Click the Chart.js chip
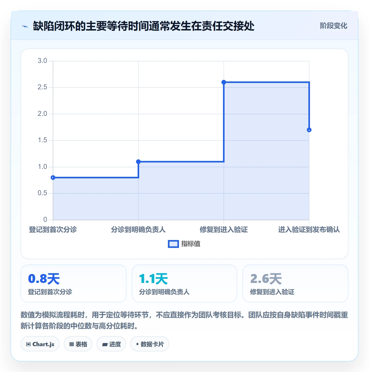369x372 pixels. [x=40, y=344]
